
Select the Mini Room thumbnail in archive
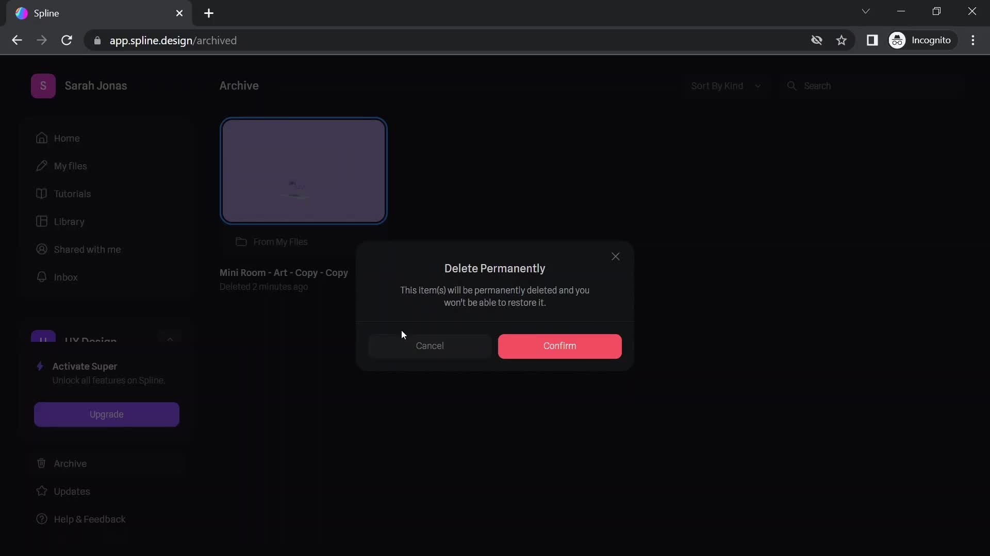pyautogui.click(x=303, y=170)
